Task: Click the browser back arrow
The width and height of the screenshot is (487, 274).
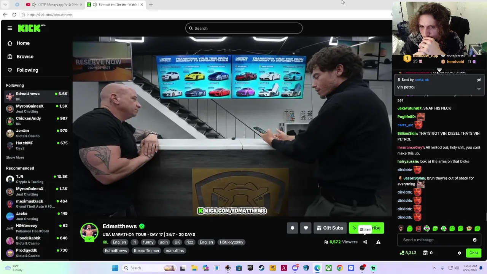Action: tap(5, 14)
